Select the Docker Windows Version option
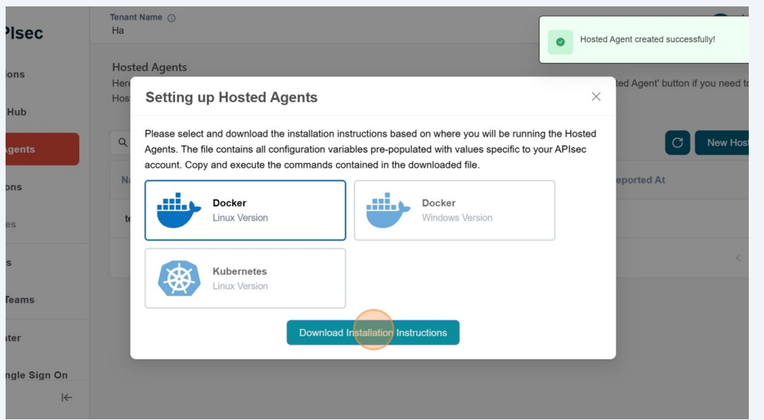 pyautogui.click(x=454, y=210)
